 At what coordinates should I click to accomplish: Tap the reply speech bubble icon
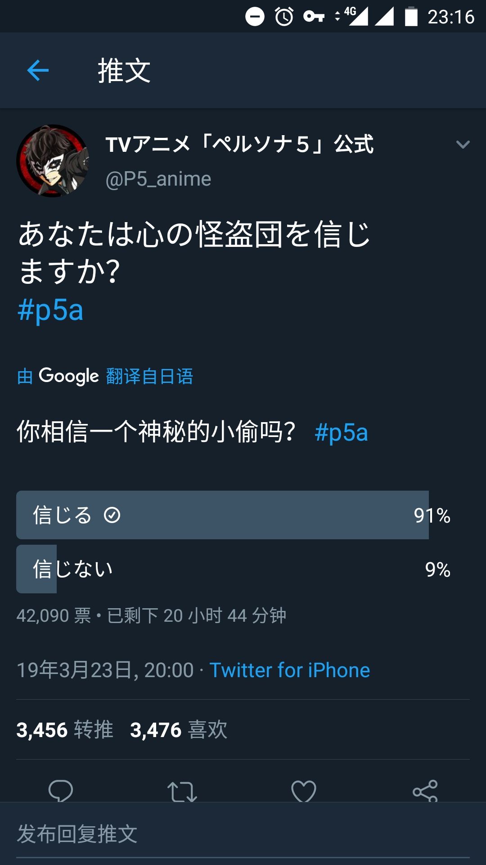point(61,791)
